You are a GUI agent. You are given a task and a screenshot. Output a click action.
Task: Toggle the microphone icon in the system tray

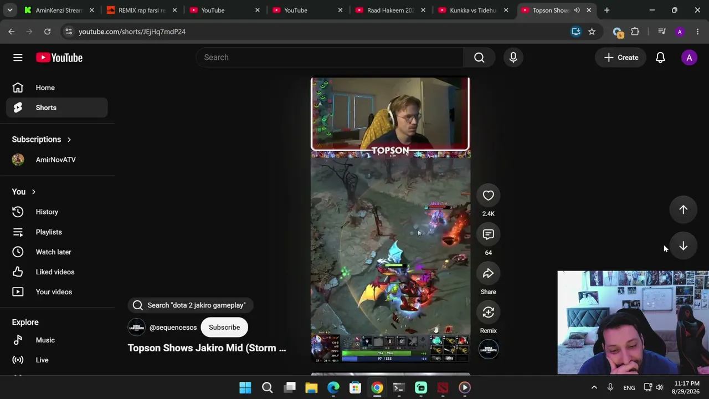click(x=610, y=387)
